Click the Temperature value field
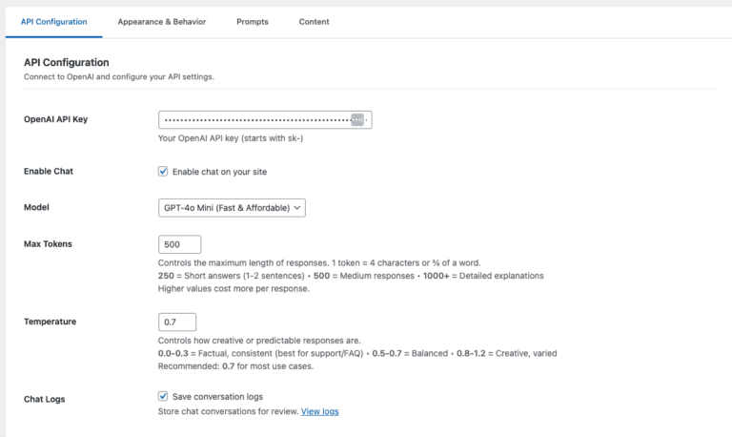This screenshot has width=732, height=437. point(177,322)
